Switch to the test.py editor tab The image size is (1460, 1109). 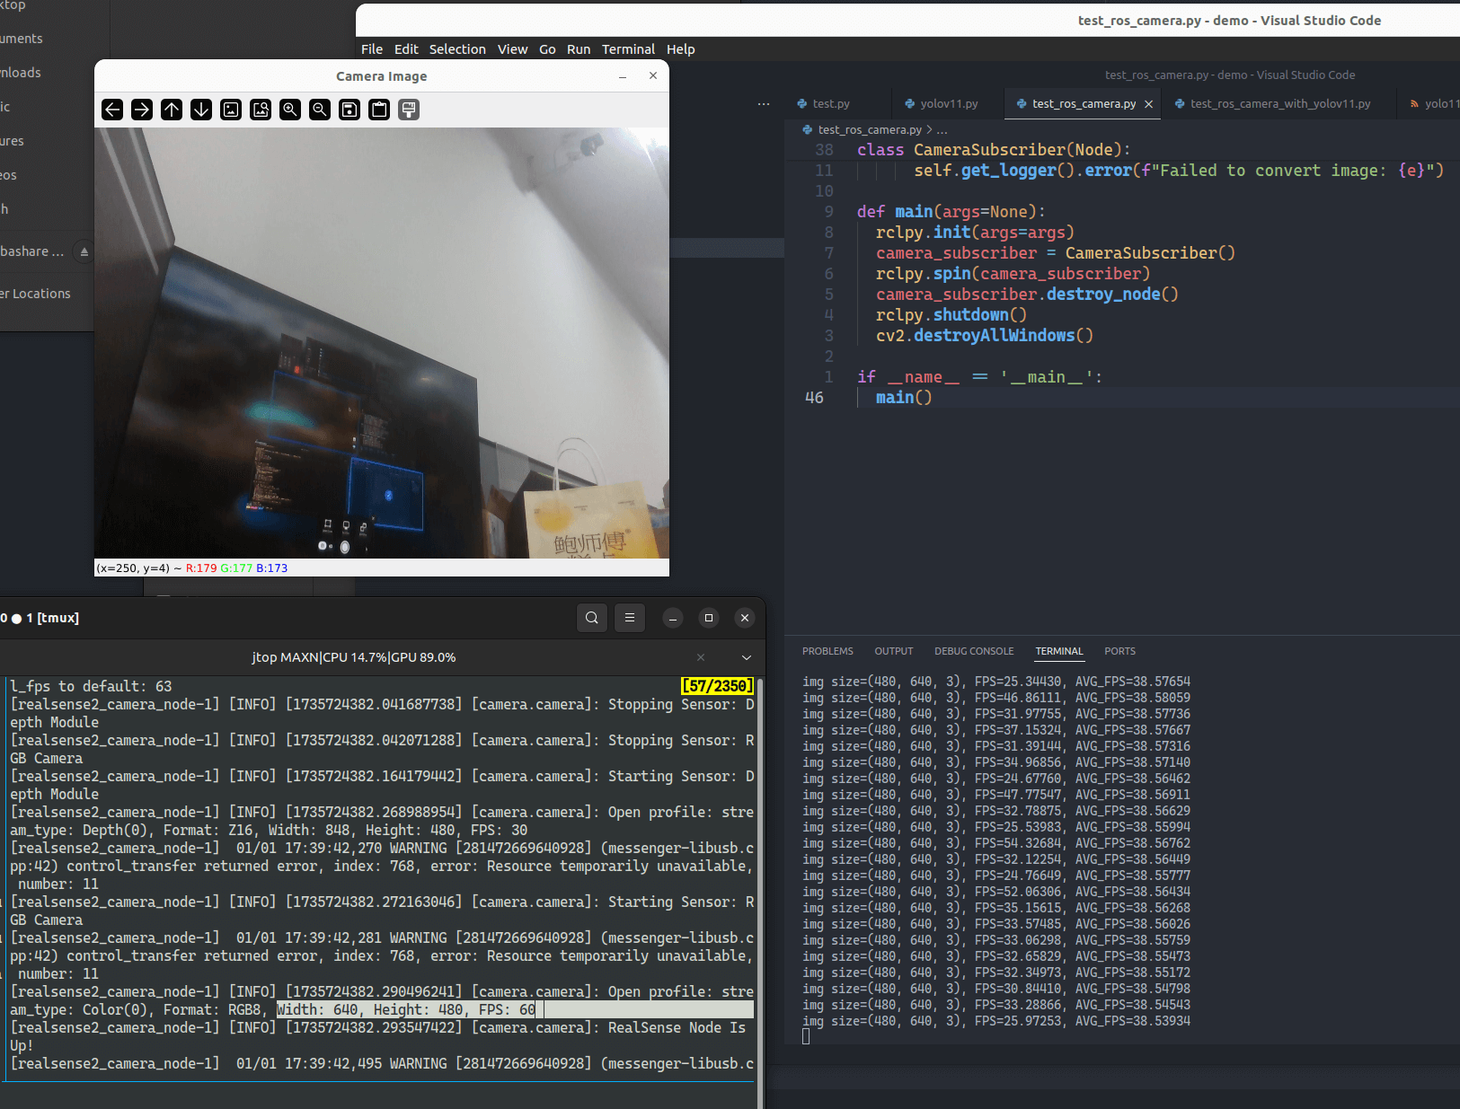[x=831, y=104]
